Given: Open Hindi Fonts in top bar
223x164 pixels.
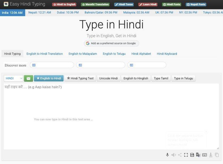Looking at the screenshot, I should (x=172, y=4).
